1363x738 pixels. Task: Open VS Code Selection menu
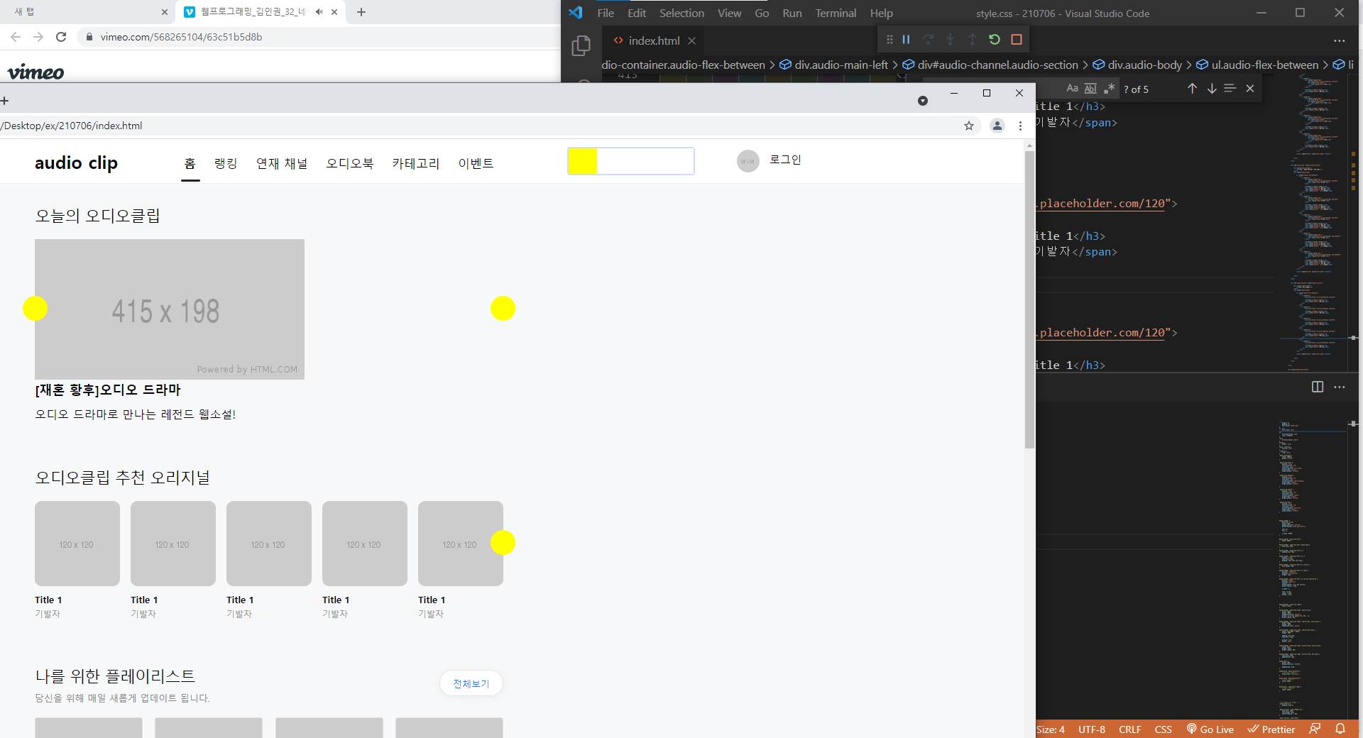pyautogui.click(x=681, y=13)
